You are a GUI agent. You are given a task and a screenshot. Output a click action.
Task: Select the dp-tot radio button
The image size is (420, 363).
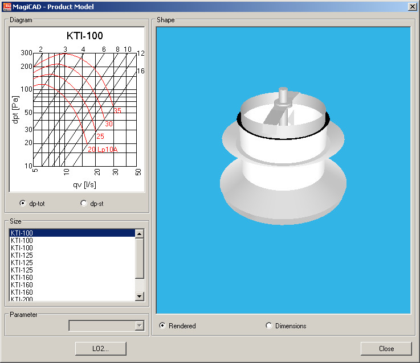coord(23,203)
